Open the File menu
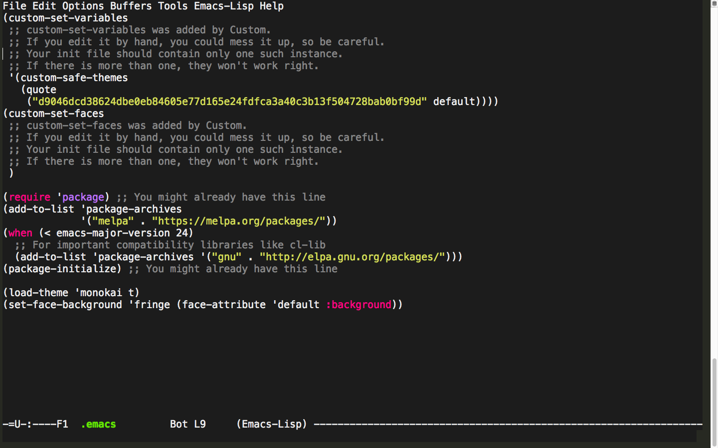 tap(14, 6)
